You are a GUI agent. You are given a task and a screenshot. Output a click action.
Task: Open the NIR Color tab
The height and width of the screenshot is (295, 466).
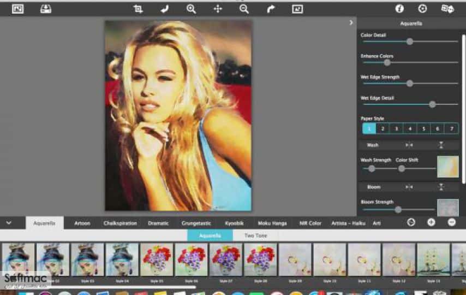(x=310, y=223)
